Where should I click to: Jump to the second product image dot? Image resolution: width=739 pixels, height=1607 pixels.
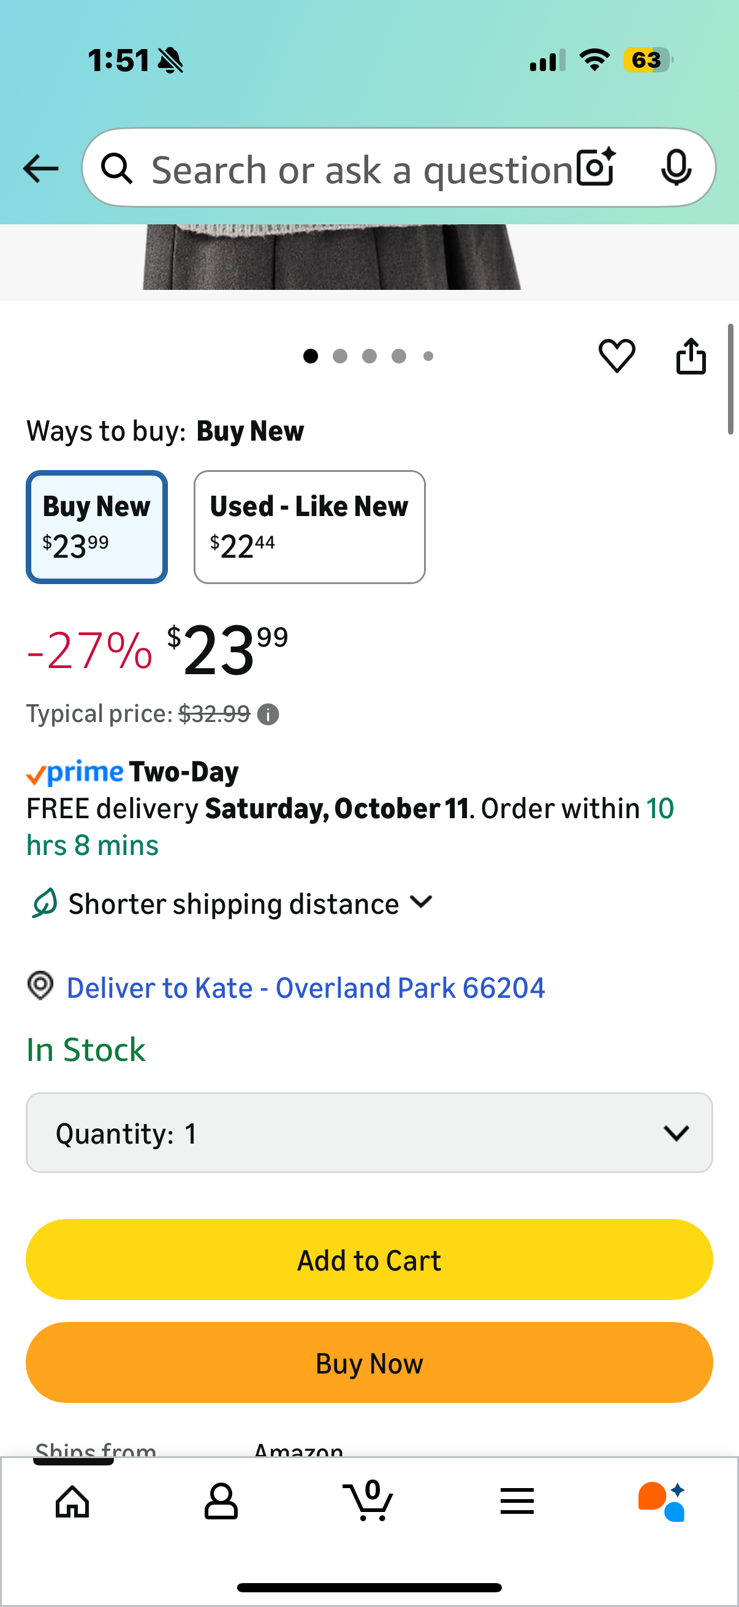pyautogui.click(x=340, y=356)
